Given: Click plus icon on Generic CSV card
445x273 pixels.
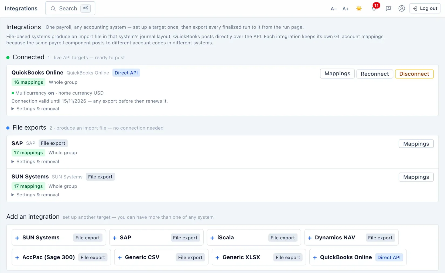Looking at the screenshot, I should click(x=120, y=258).
